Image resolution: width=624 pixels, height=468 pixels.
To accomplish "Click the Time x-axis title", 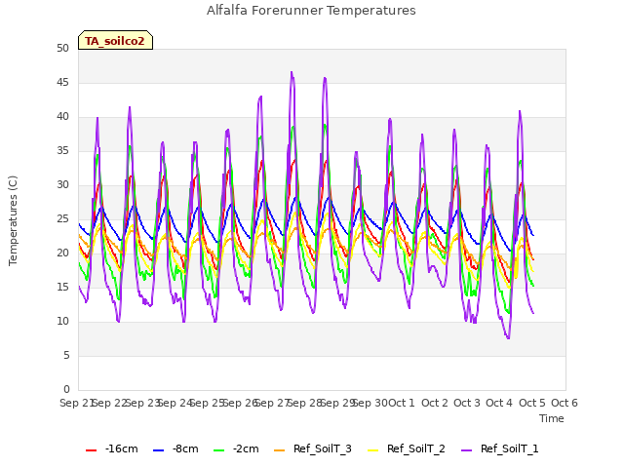I will pyautogui.click(x=552, y=418).
